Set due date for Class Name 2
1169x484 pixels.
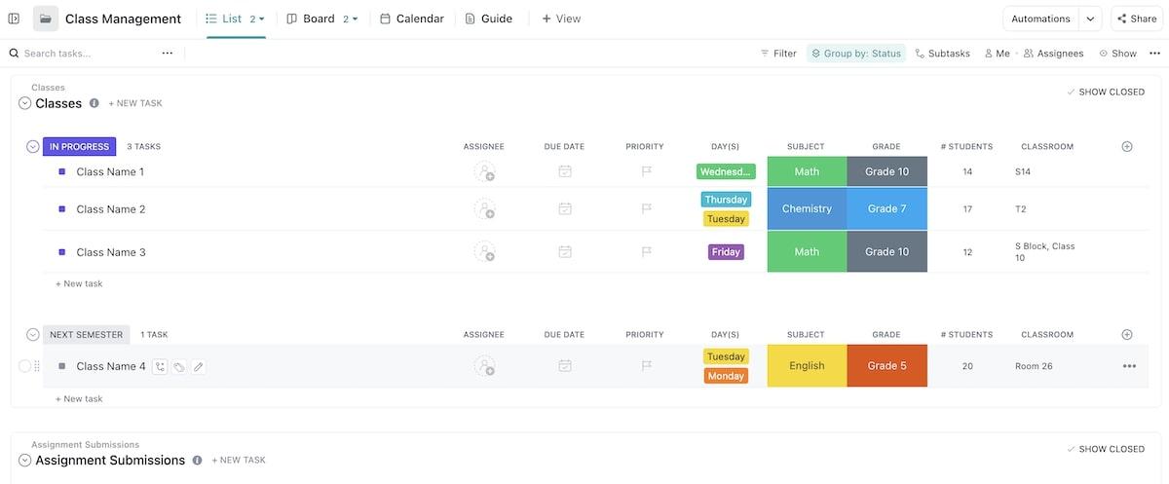click(565, 208)
